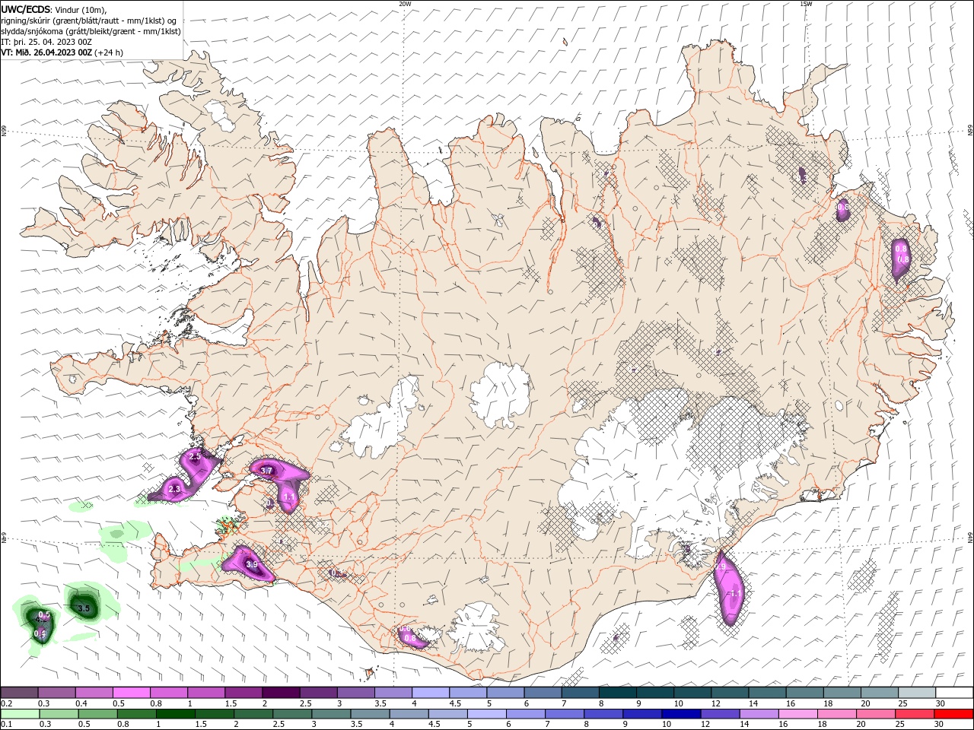Click the '0.1' label under the lower legend row

6,725
